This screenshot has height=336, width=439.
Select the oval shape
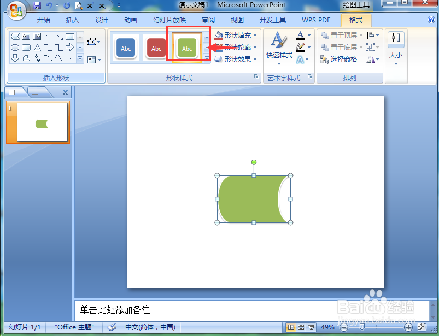point(15,48)
